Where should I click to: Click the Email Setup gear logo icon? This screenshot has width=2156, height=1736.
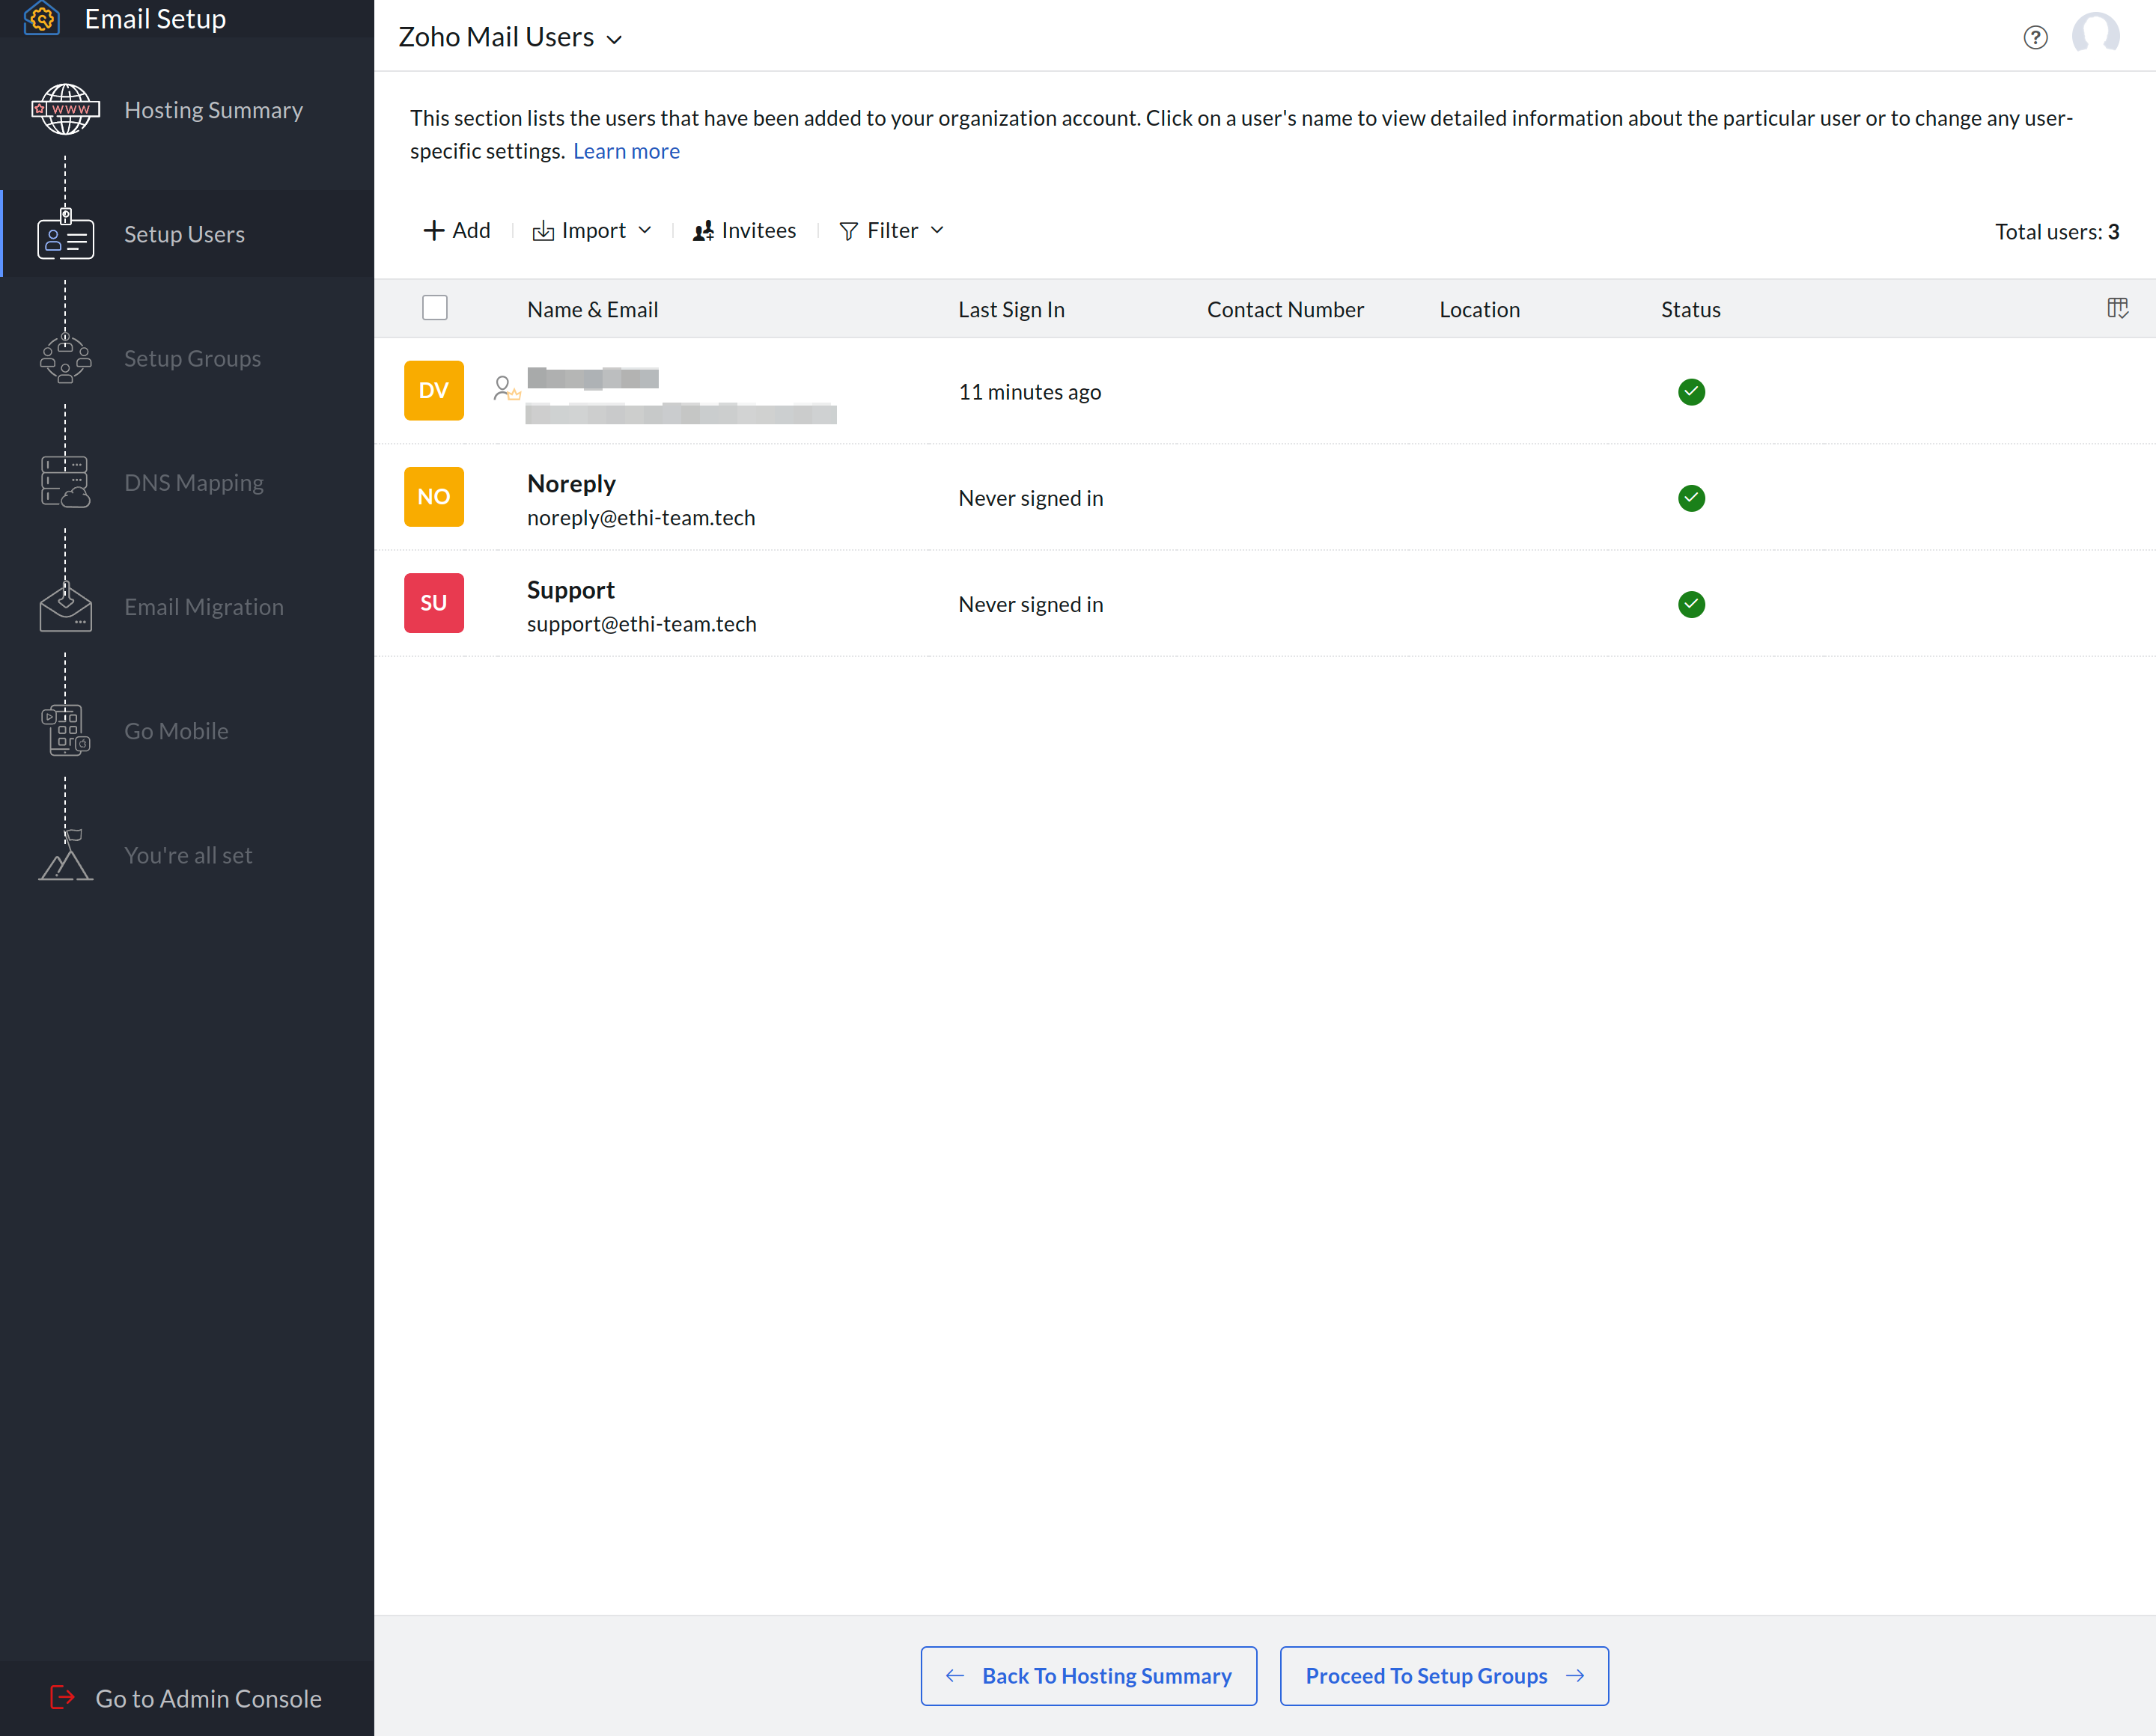(x=42, y=18)
